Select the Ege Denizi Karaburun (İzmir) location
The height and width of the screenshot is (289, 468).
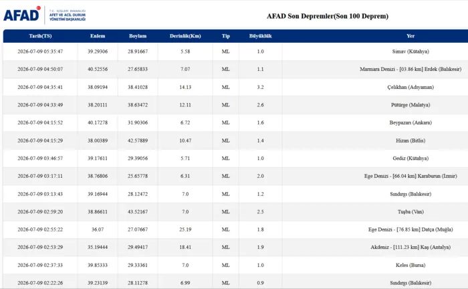411,176
